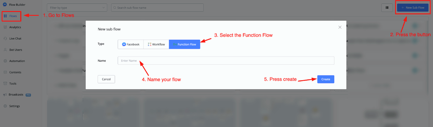Click the Enter Name input field

(x=226, y=61)
